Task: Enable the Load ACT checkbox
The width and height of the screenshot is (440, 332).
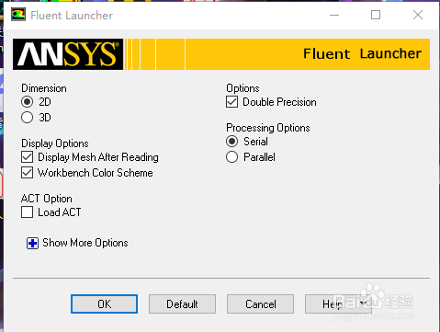Action: click(x=27, y=212)
